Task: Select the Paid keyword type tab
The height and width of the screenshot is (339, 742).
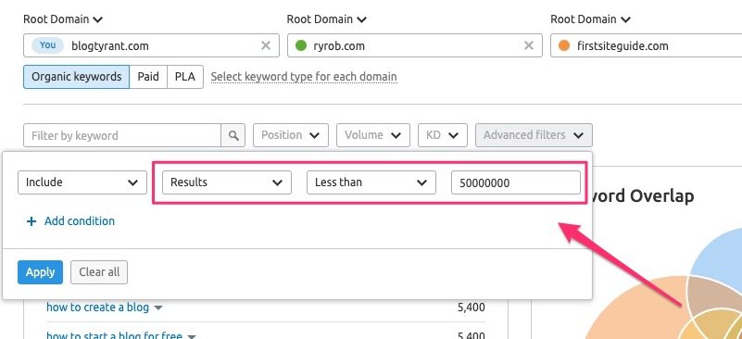Action: click(x=148, y=77)
